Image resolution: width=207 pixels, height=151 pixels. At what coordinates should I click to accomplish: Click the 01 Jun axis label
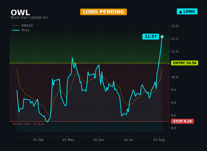[99, 140]
